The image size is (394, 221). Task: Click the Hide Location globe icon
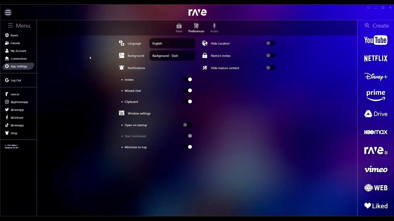pyautogui.click(x=205, y=43)
